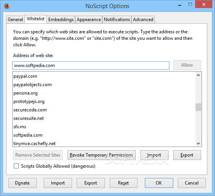Click the bottom Import button next to Donate

click(x=58, y=183)
